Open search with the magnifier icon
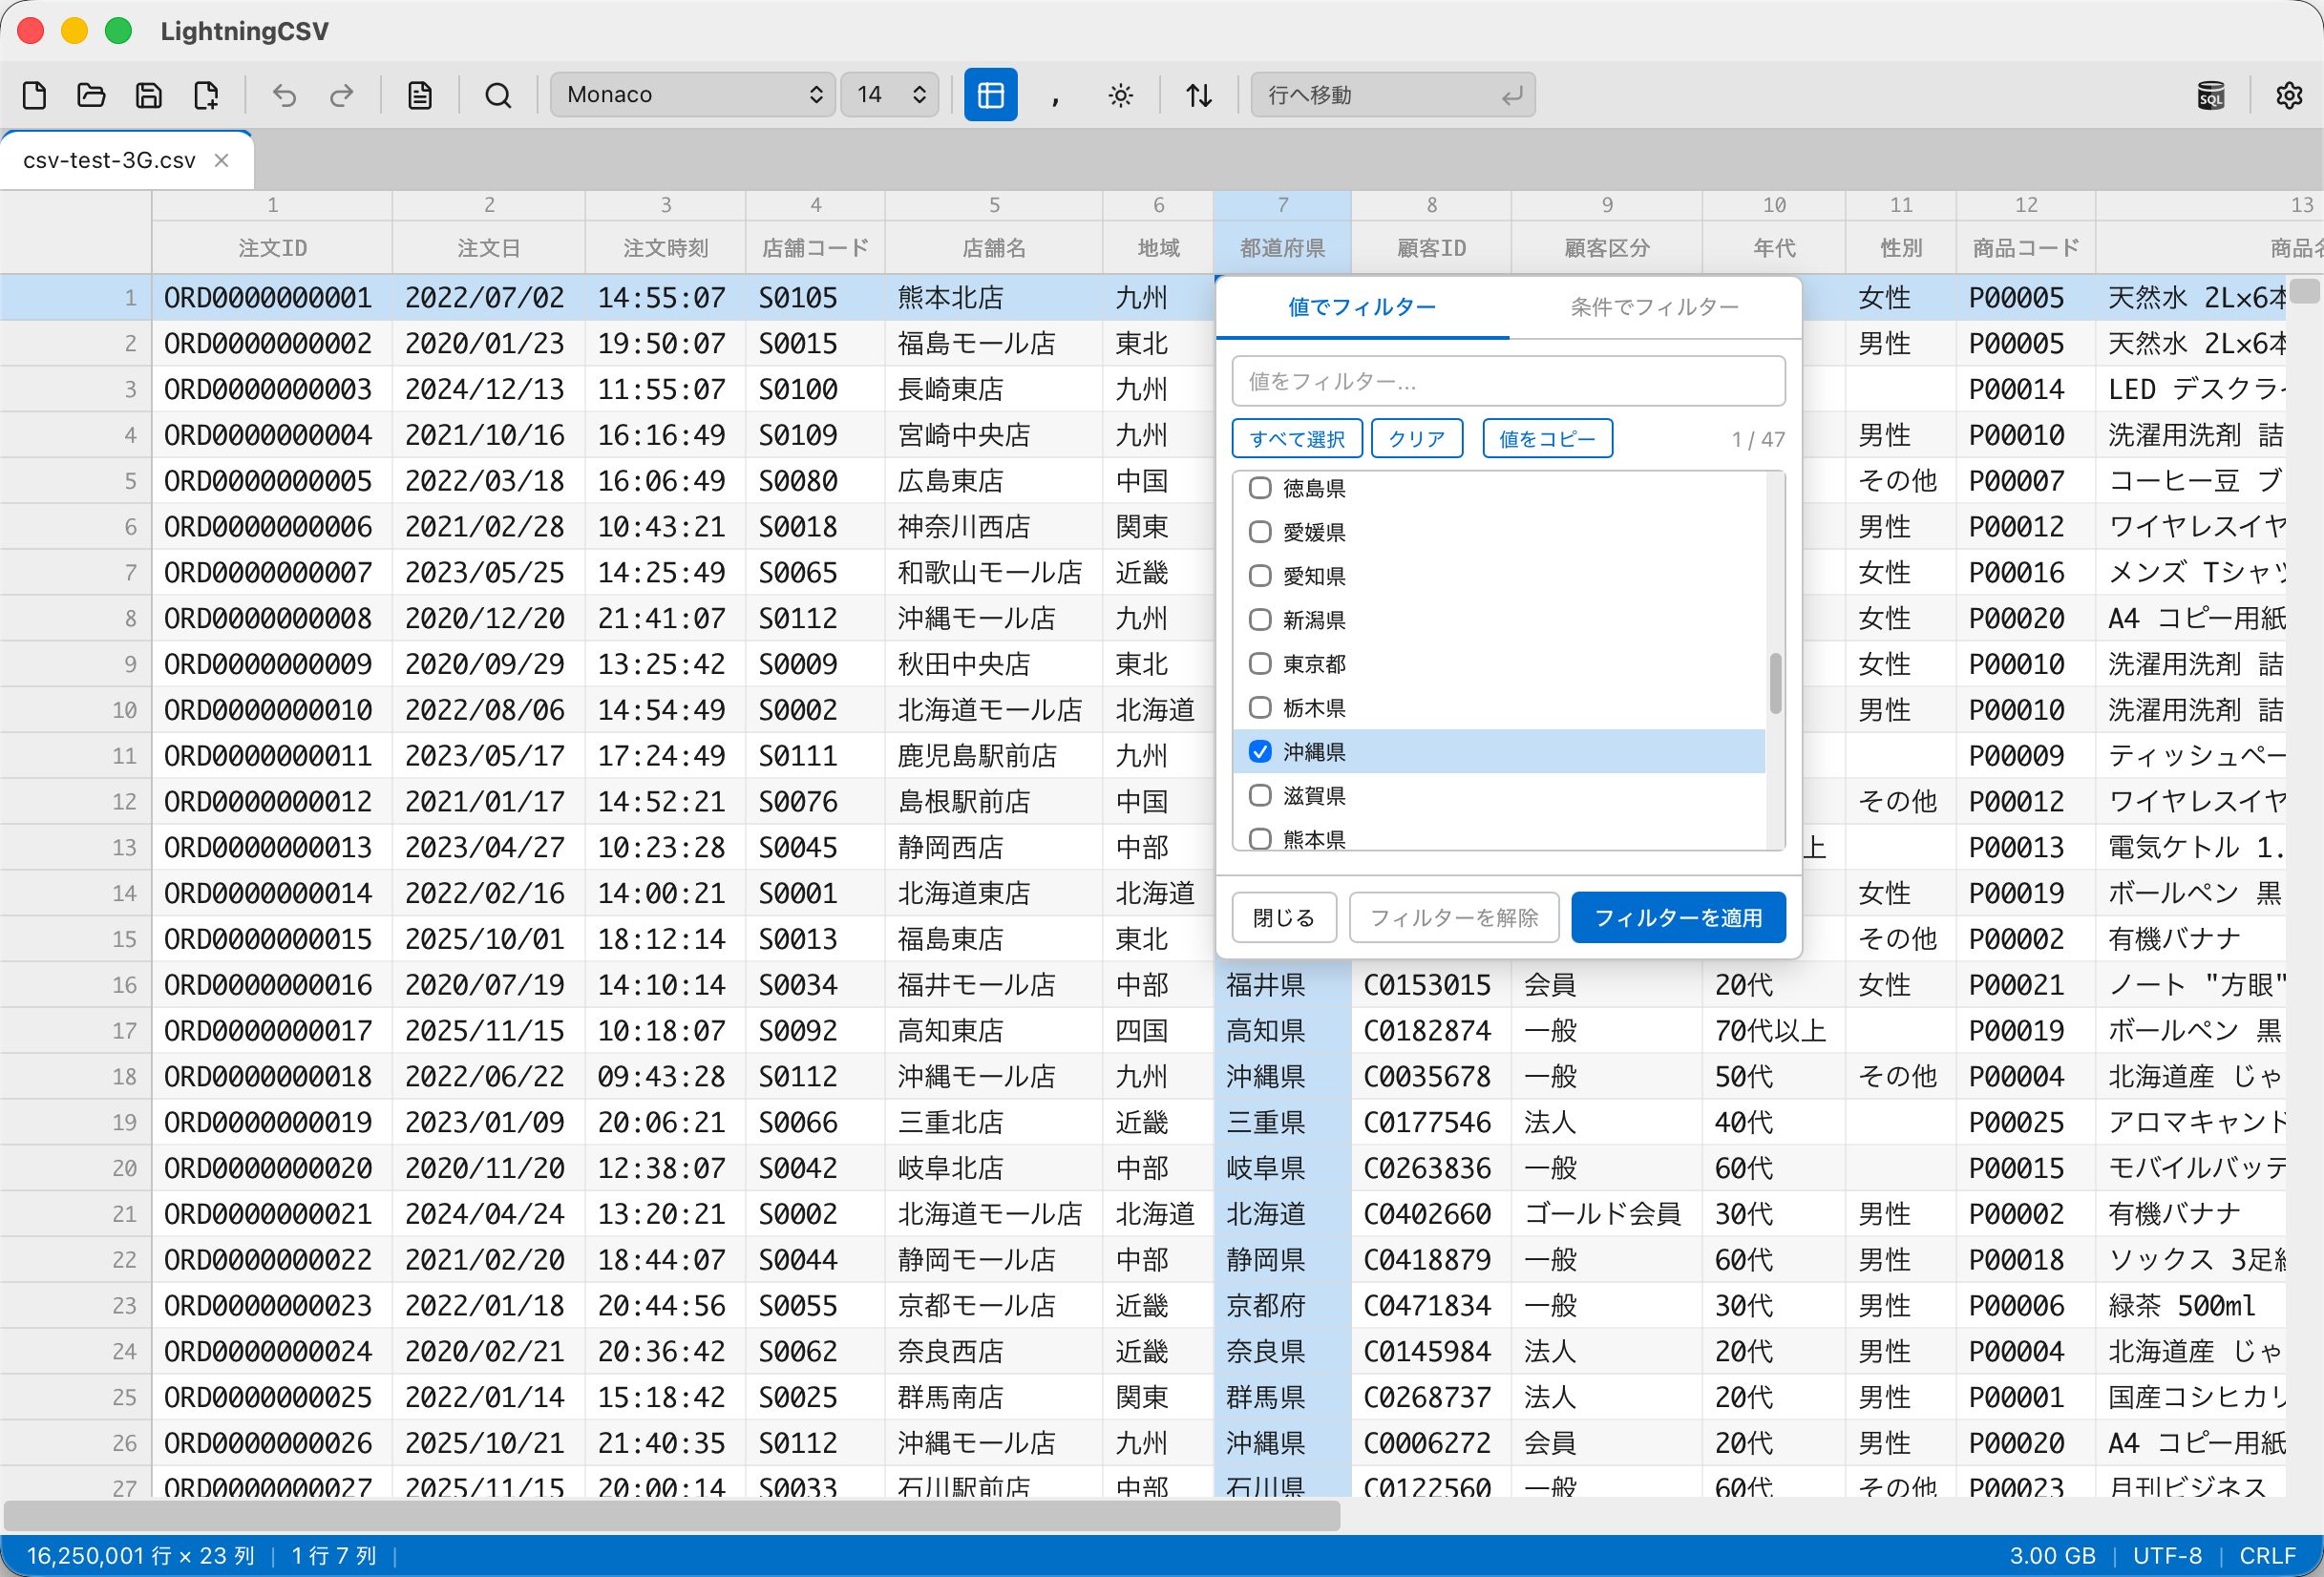Screen dimensions: 2324x1577 (498, 95)
